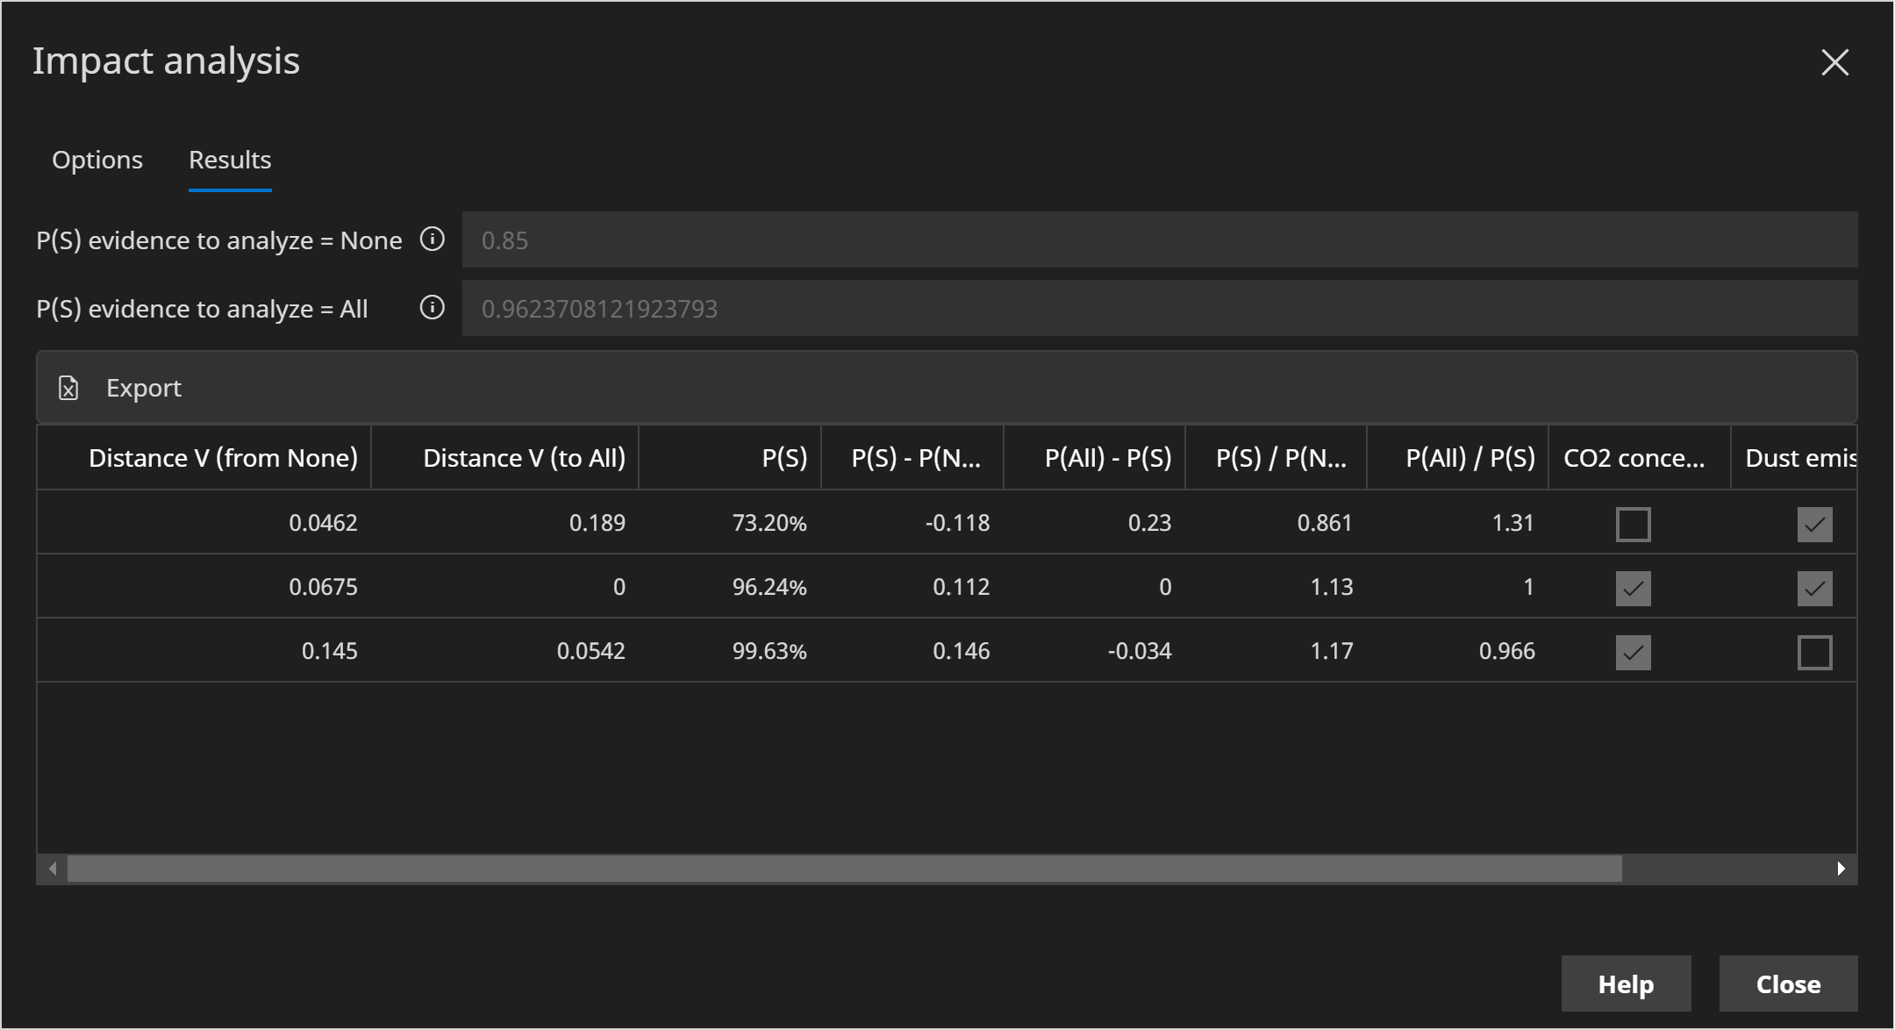Uncheck CO2 concentration box in third row

(x=1633, y=653)
